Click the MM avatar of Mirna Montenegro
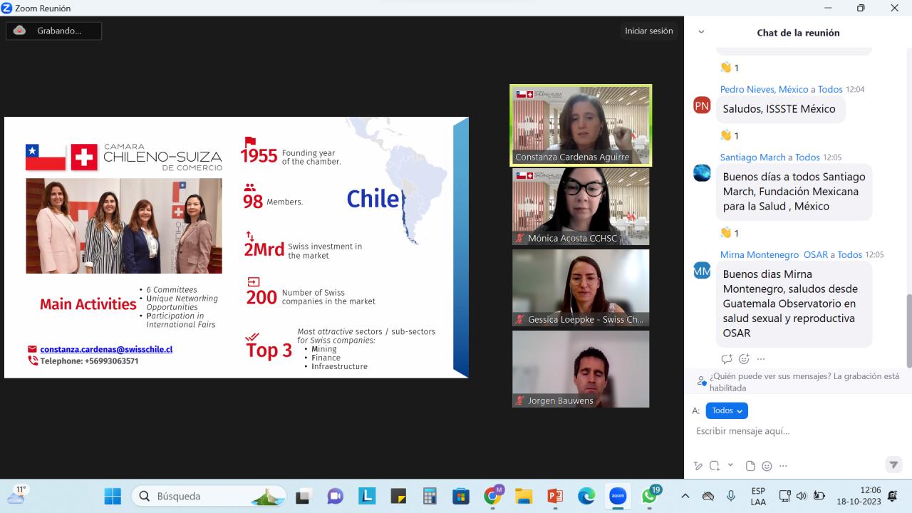 coord(702,271)
